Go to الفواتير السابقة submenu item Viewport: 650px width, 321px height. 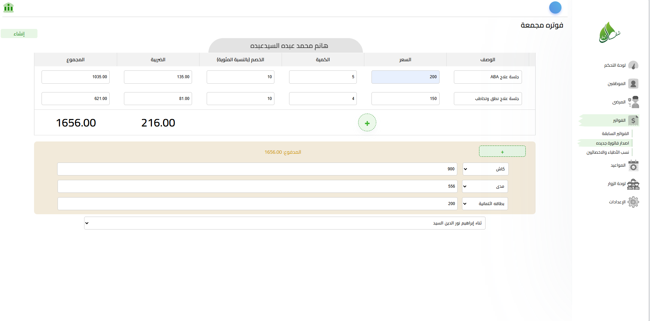pos(615,134)
